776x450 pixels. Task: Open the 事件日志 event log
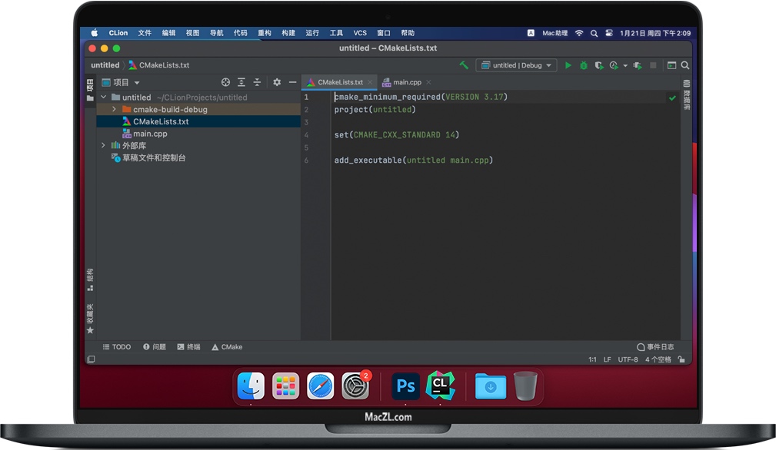pyautogui.click(x=655, y=346)
